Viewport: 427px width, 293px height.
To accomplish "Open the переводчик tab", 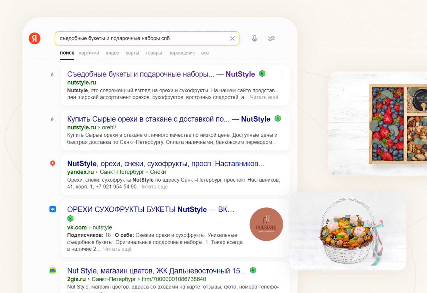I will (x=181, y=53).
